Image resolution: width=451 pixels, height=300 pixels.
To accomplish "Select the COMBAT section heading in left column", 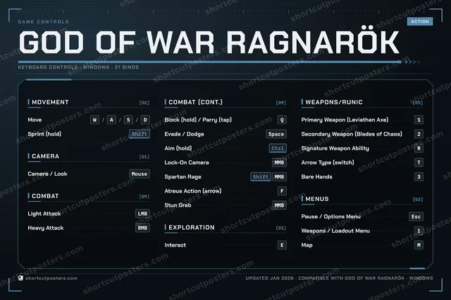I will click(45, 196).
